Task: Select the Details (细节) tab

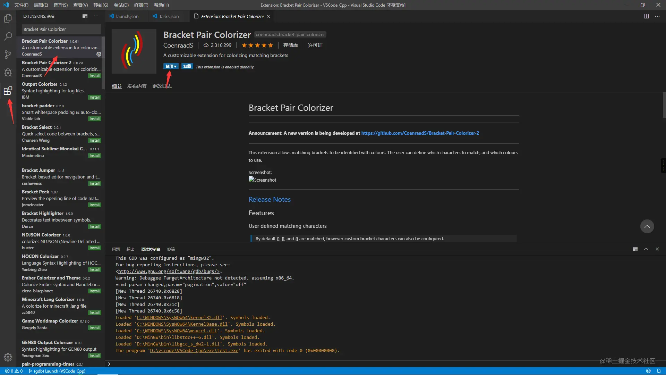Action: [117, 86]
